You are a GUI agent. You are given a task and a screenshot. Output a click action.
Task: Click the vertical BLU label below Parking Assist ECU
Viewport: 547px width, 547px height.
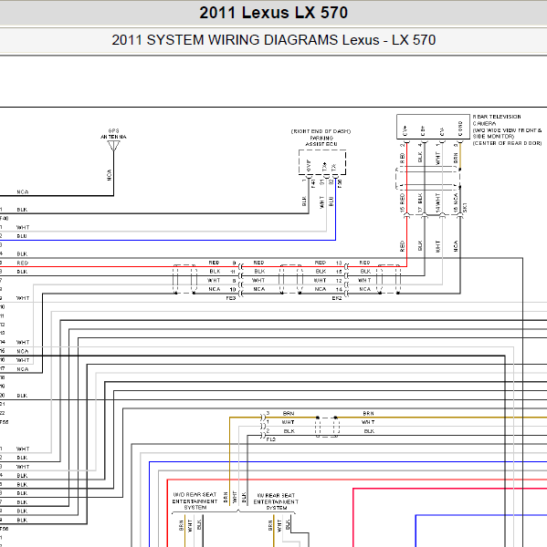(331, 201)
